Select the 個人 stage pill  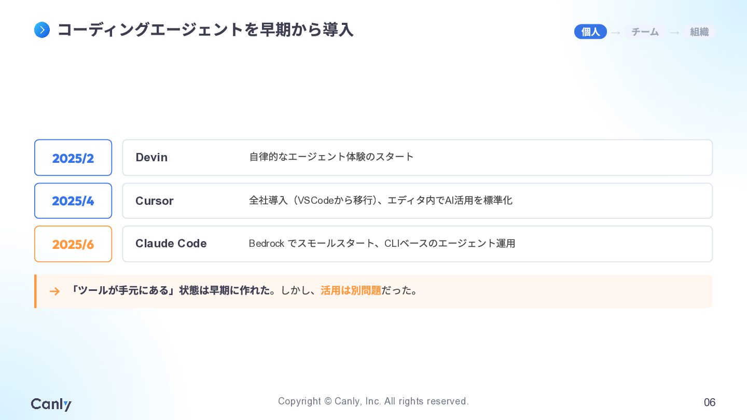click(590, 32)
